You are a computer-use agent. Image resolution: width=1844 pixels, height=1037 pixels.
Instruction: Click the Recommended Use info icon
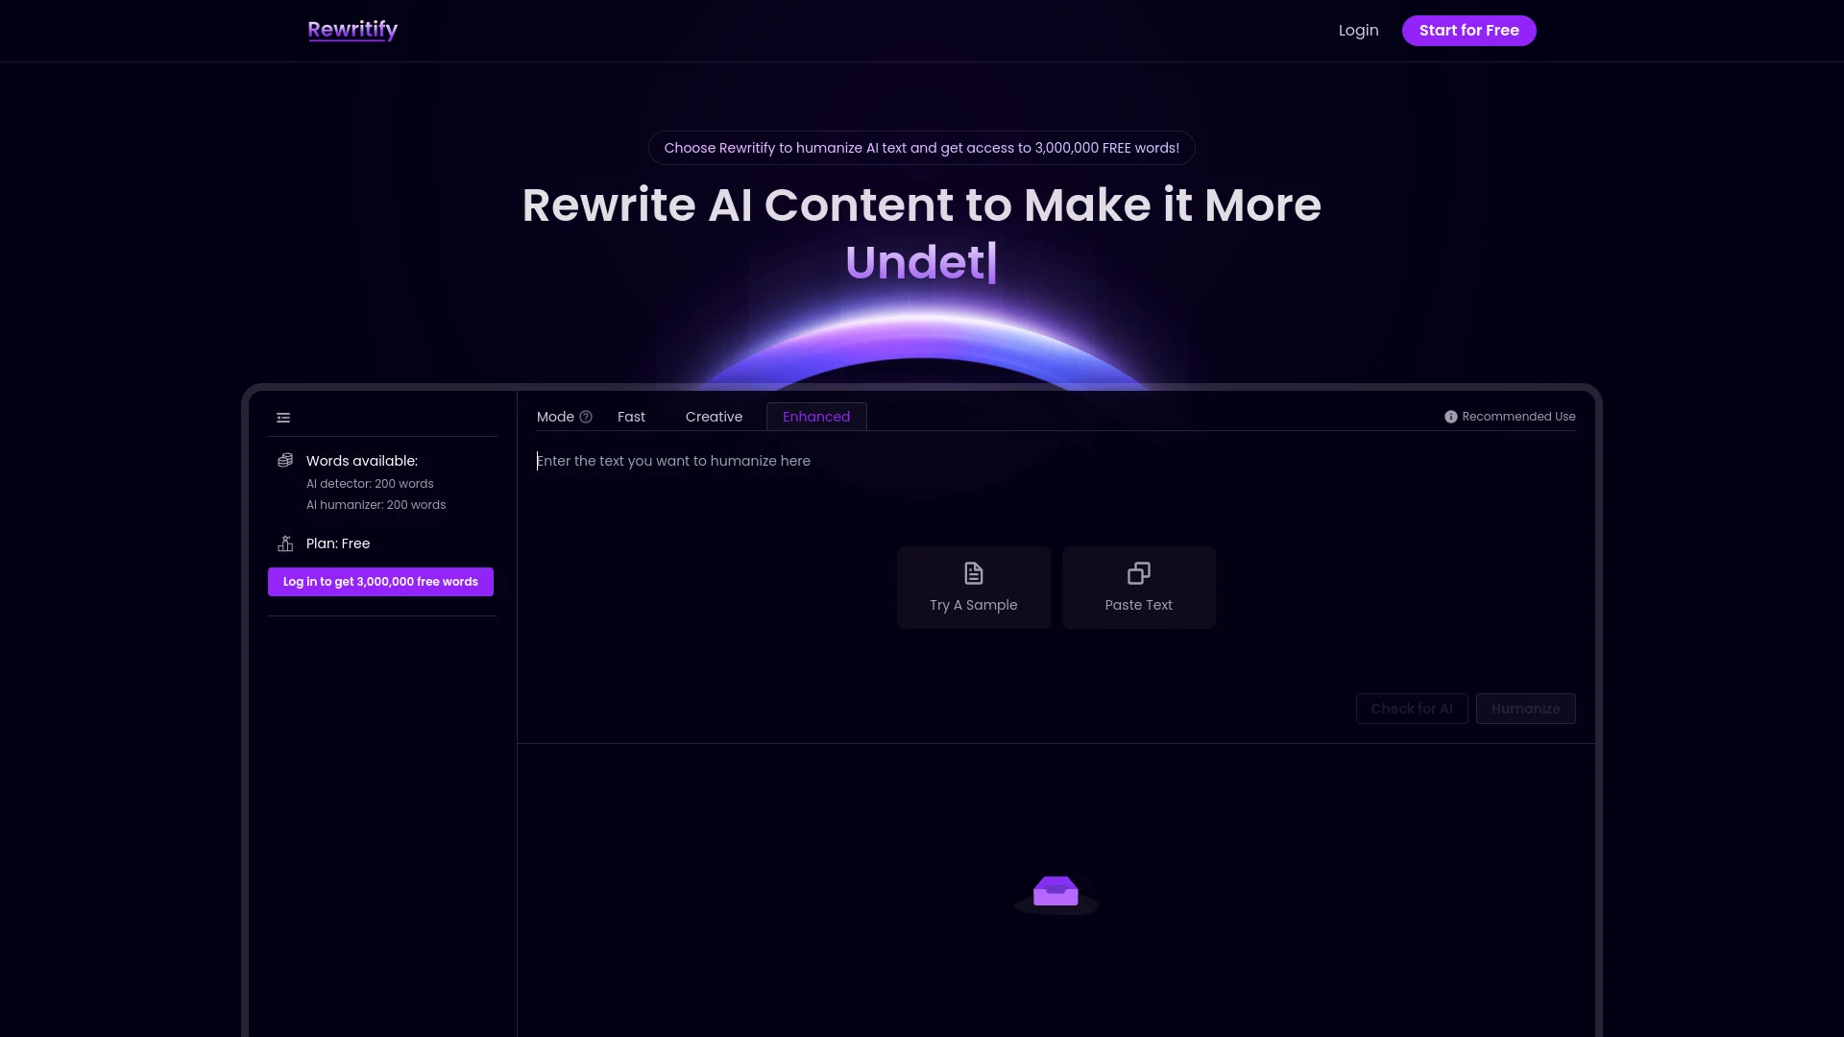coord(1450,417)
